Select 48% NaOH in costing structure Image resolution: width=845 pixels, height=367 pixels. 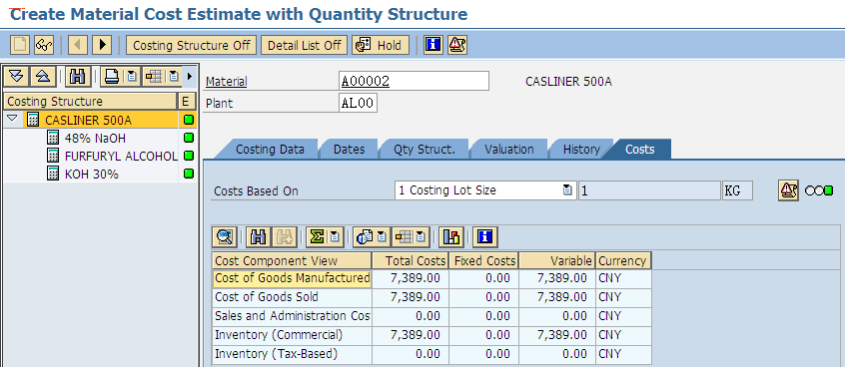click(95, 139)
